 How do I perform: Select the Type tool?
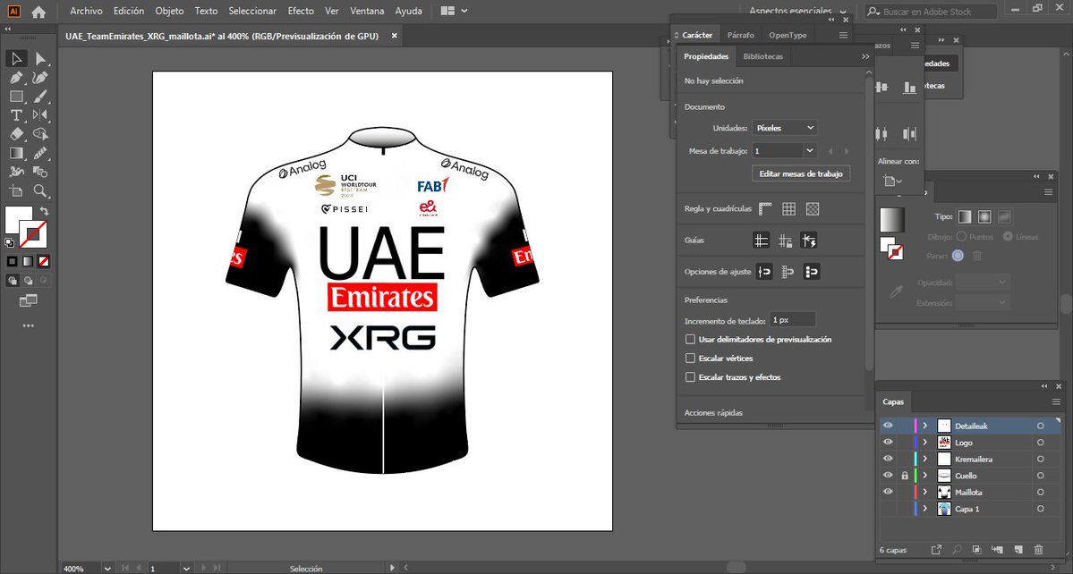pyautogui.click(x=16, y=115)
